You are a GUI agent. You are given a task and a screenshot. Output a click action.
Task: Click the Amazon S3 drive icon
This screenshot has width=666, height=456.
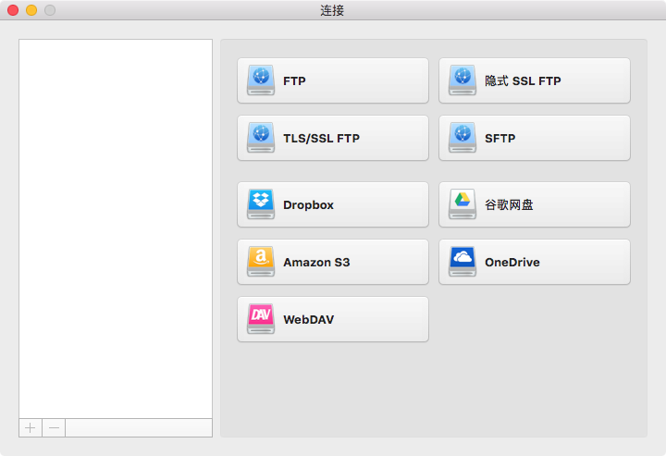pos(261,262)
